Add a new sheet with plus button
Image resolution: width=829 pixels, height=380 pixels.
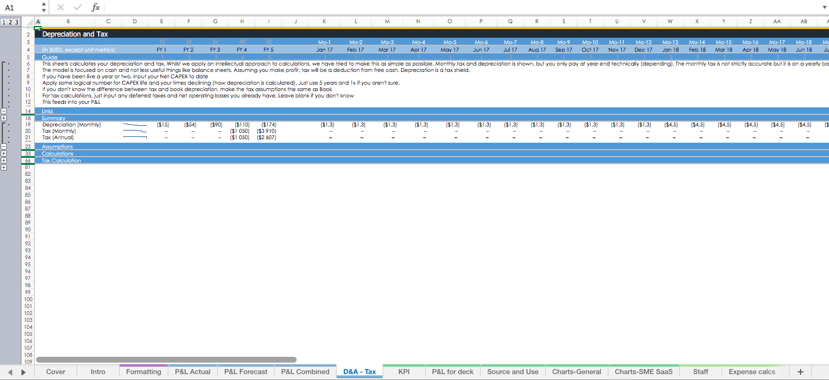coord(801,372)
